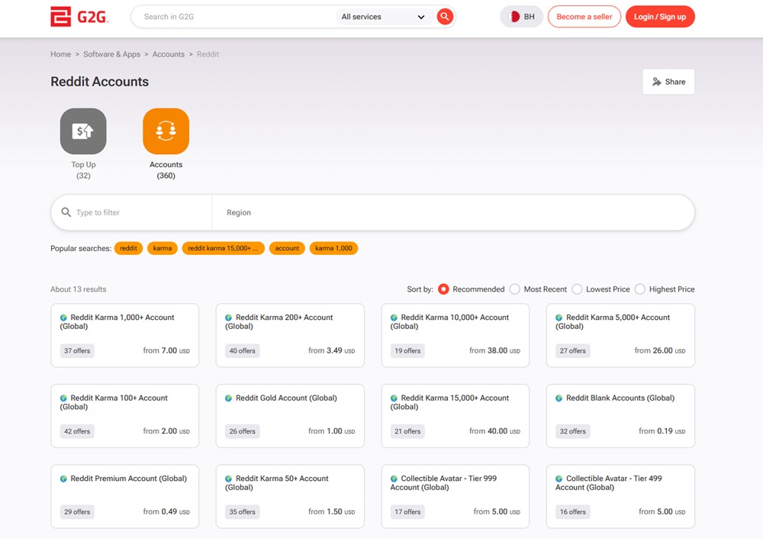Select the Highest Price sort option
The width and height of the screenshot is (763, 539).
point(640,289)
